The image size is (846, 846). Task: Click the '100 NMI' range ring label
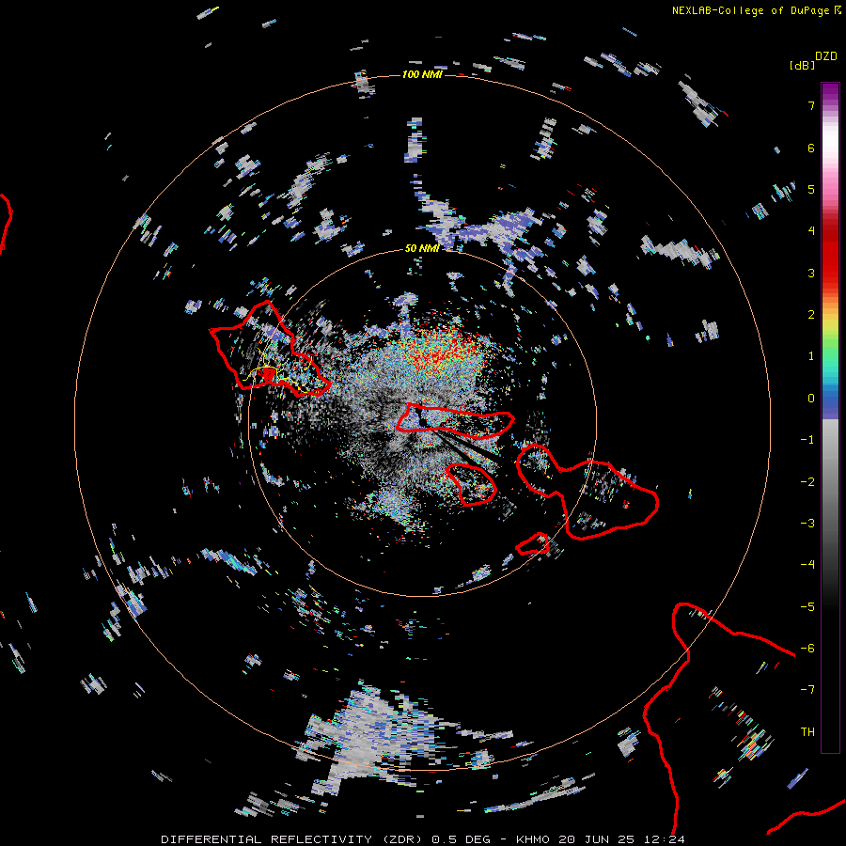421,74
